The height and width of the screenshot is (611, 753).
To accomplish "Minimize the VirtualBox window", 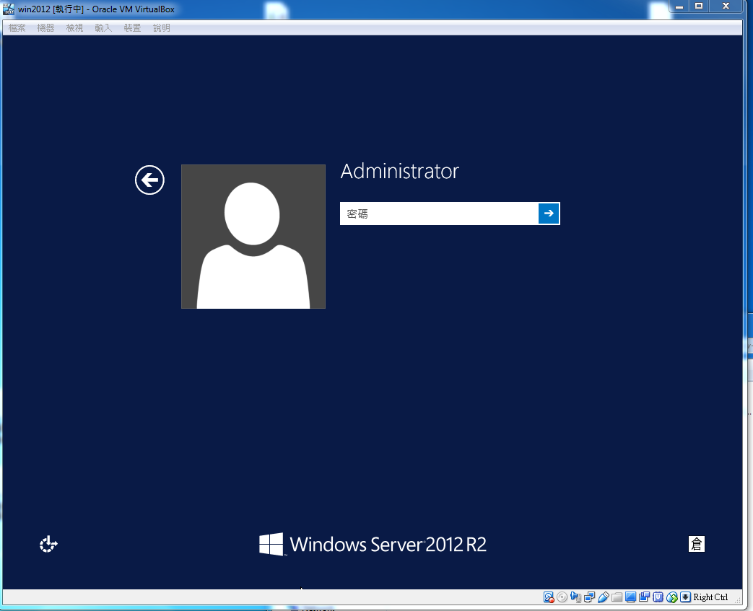I will 679,6.
